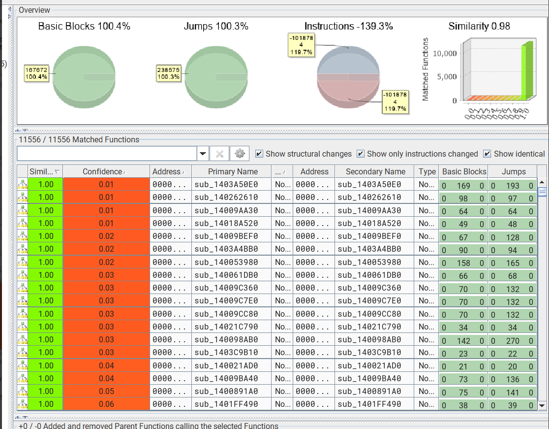This screenshot has height=429, width=549.
Task: Click flow graph icon for sub_140098AB0 row
Action: [x=22, y=339]
